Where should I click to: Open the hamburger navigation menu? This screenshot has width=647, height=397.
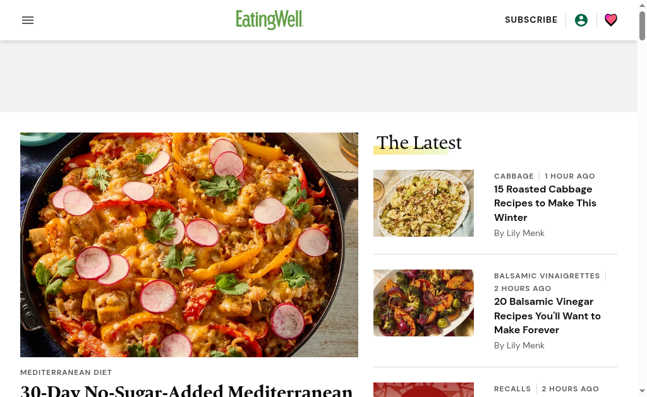[28, 20]
